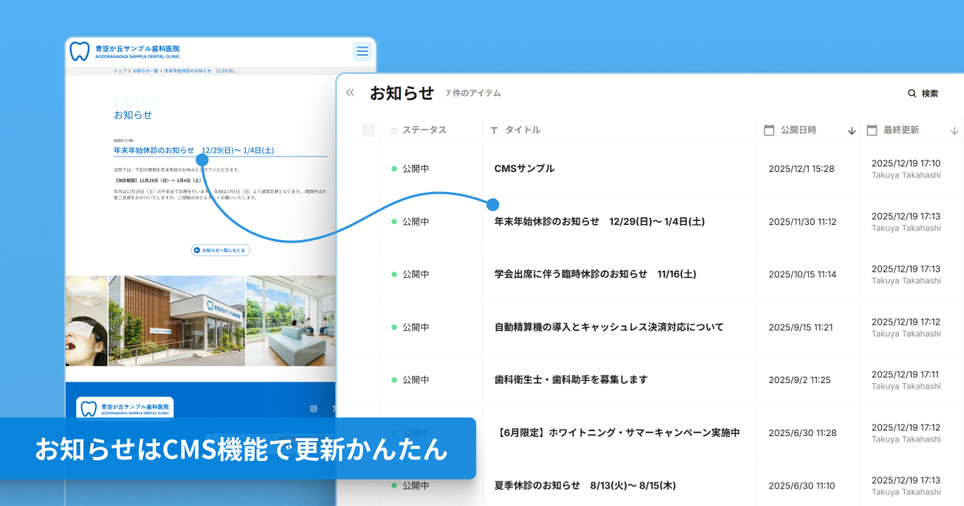Click the calendar icon on 公開日時 column
Screen dimensions: 964x506
[x=768, y=129]
